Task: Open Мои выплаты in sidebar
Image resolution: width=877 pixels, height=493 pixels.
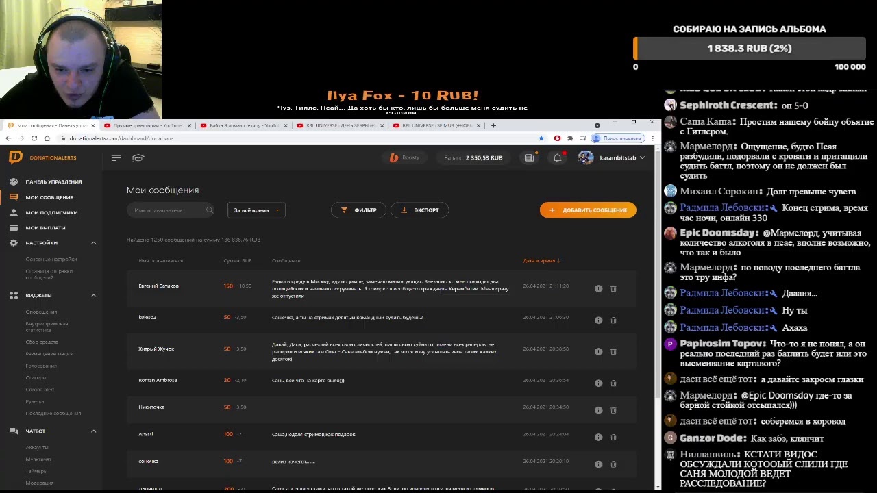Action: pyautogui.click(x=45, y=227)
